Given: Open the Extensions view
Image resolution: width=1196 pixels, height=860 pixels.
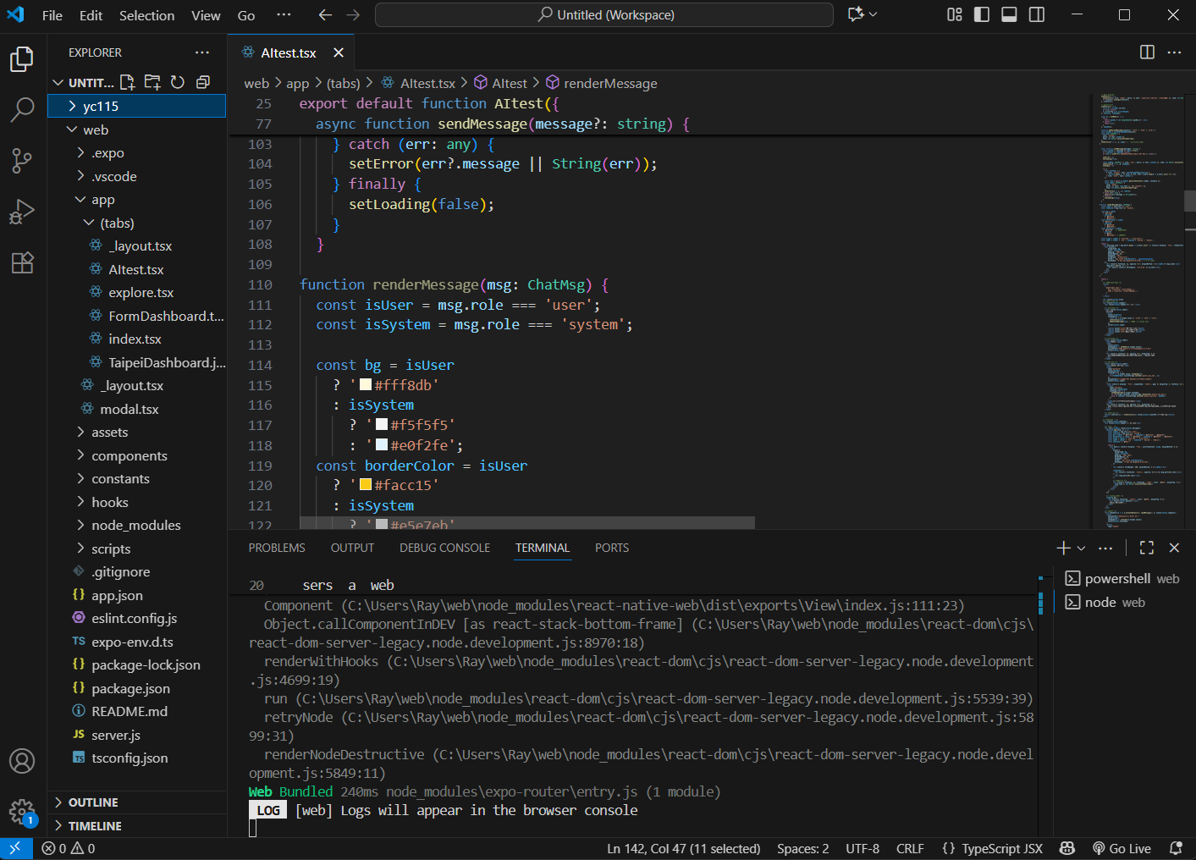Looking at the screenshot, I should point(22,262).
